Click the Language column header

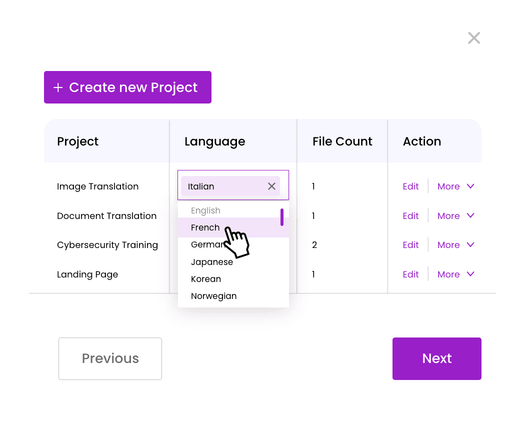click(214, 141)
